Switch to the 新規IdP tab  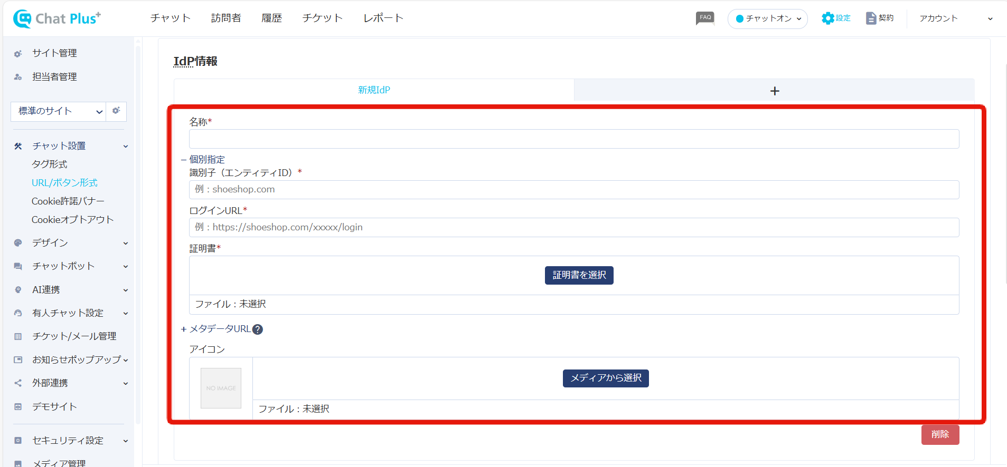click(374, 90)
